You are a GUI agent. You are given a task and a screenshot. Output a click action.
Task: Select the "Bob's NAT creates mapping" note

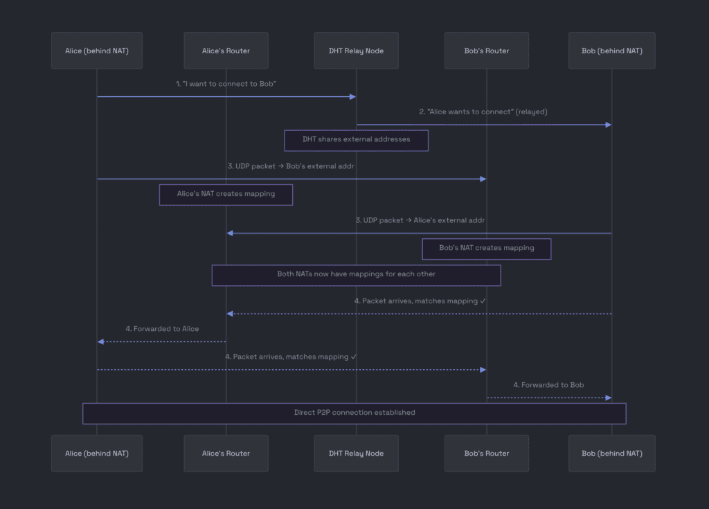pos(486,249)
